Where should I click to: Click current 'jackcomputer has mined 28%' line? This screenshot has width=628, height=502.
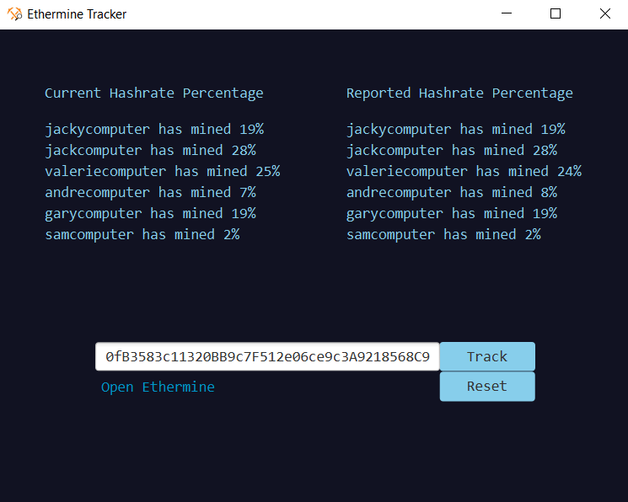click(150, 151)
